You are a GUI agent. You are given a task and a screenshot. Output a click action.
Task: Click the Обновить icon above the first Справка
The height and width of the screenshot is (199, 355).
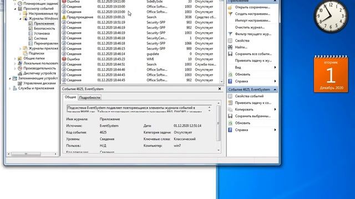[x=230, y=74]
